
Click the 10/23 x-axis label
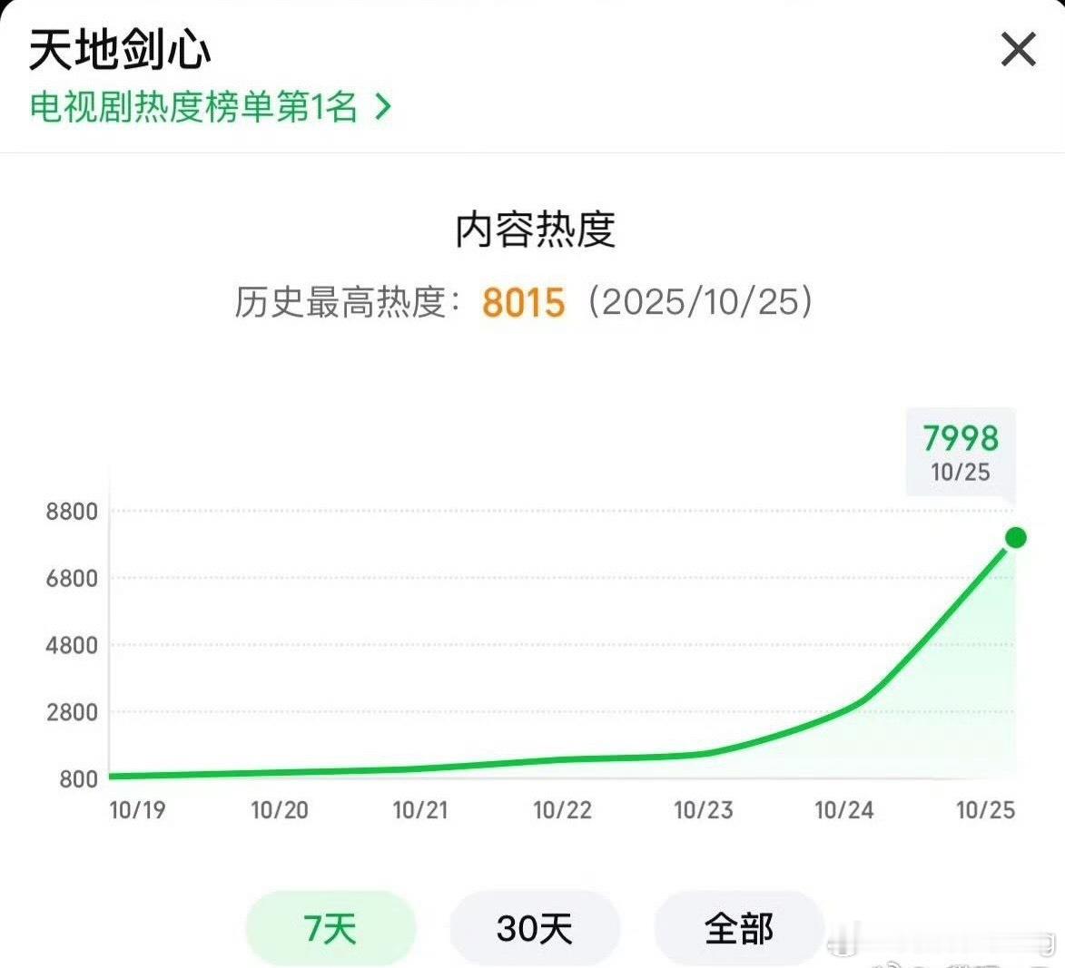click(704, 810)
